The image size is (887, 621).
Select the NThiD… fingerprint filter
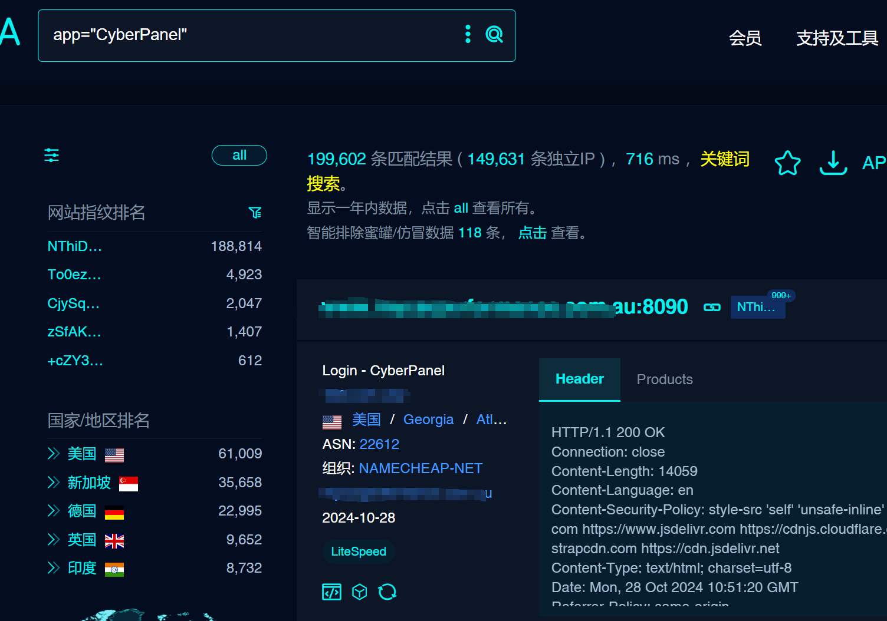74,246
